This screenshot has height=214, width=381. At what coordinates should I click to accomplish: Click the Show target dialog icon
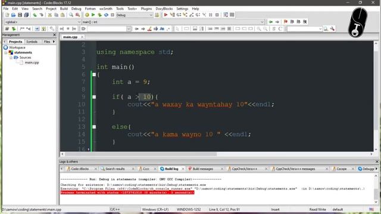click(x=157, y=15)
